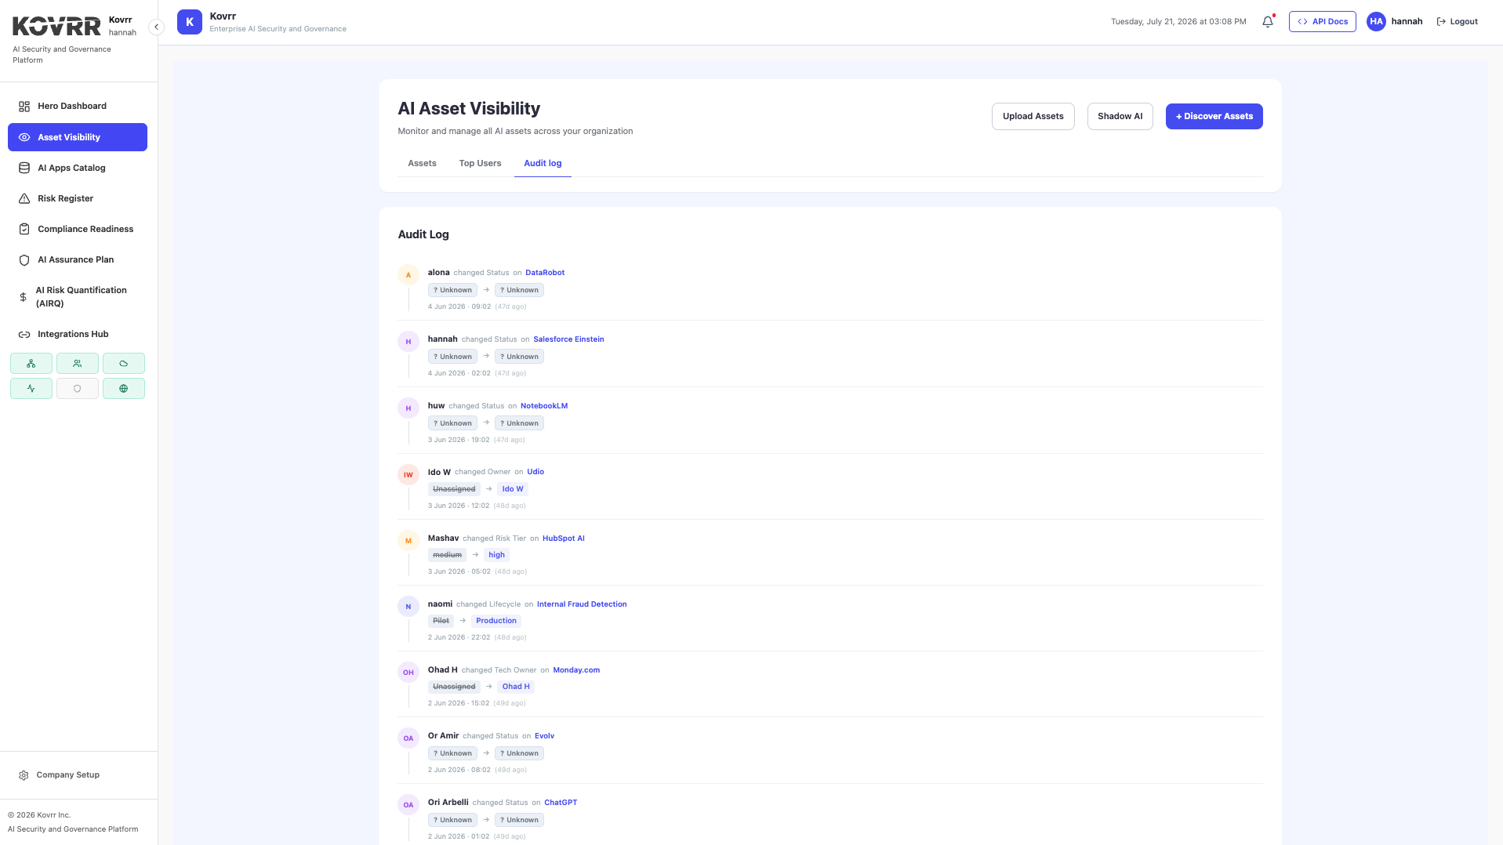Open the Salesforce Einstein asset link
This screenshot has width=1503, height=845.
coord(568,339)
